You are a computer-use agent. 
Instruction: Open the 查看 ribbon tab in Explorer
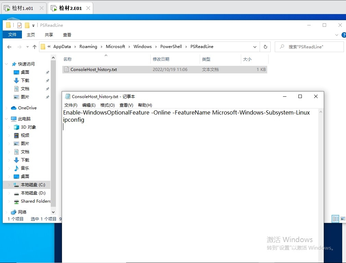(67, 35)
